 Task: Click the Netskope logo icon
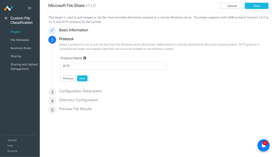8,8
